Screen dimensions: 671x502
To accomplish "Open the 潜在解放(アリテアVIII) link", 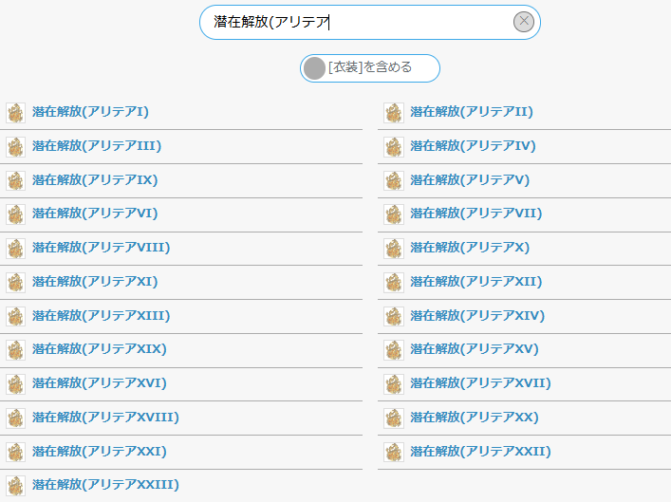I will click(x=101, y=248).
